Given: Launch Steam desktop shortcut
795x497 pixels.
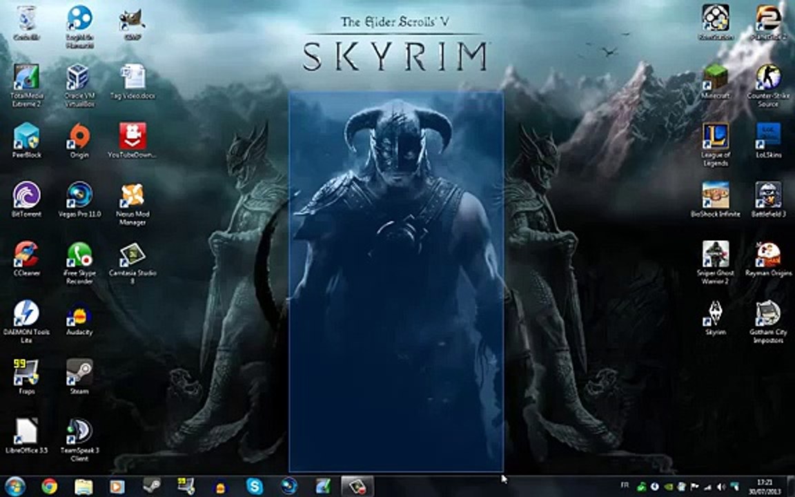Looking at the screenshot, I should point(79,377).
